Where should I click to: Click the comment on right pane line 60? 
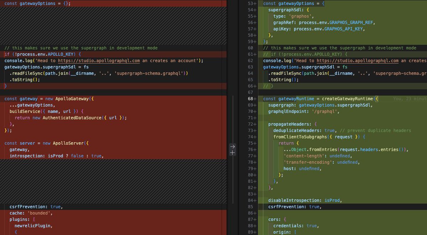click(339, 48)
